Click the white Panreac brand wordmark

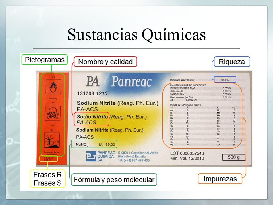point(131,81)
